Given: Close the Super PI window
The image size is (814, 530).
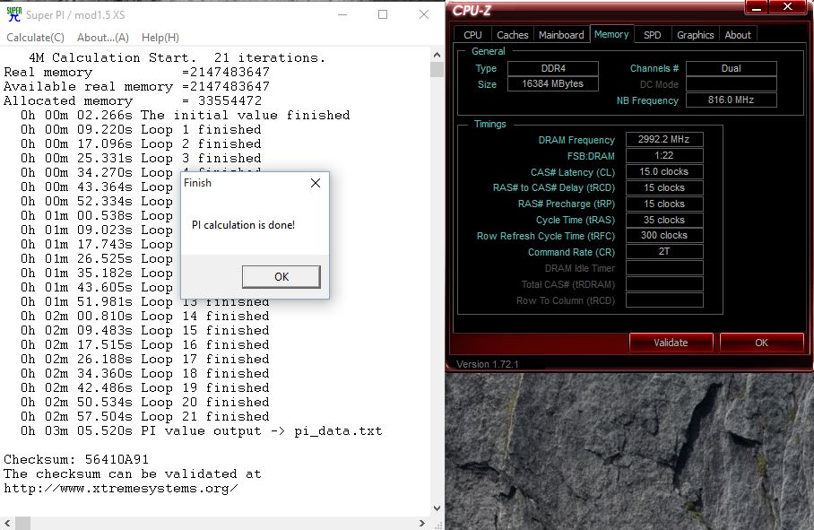Looking at the screenshot, I should coord(424,14).
